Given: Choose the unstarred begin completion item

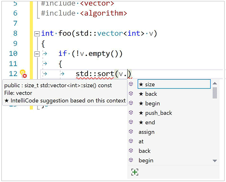Looking at the screenshot, I should pyautogui.click(x=146, y=160).
